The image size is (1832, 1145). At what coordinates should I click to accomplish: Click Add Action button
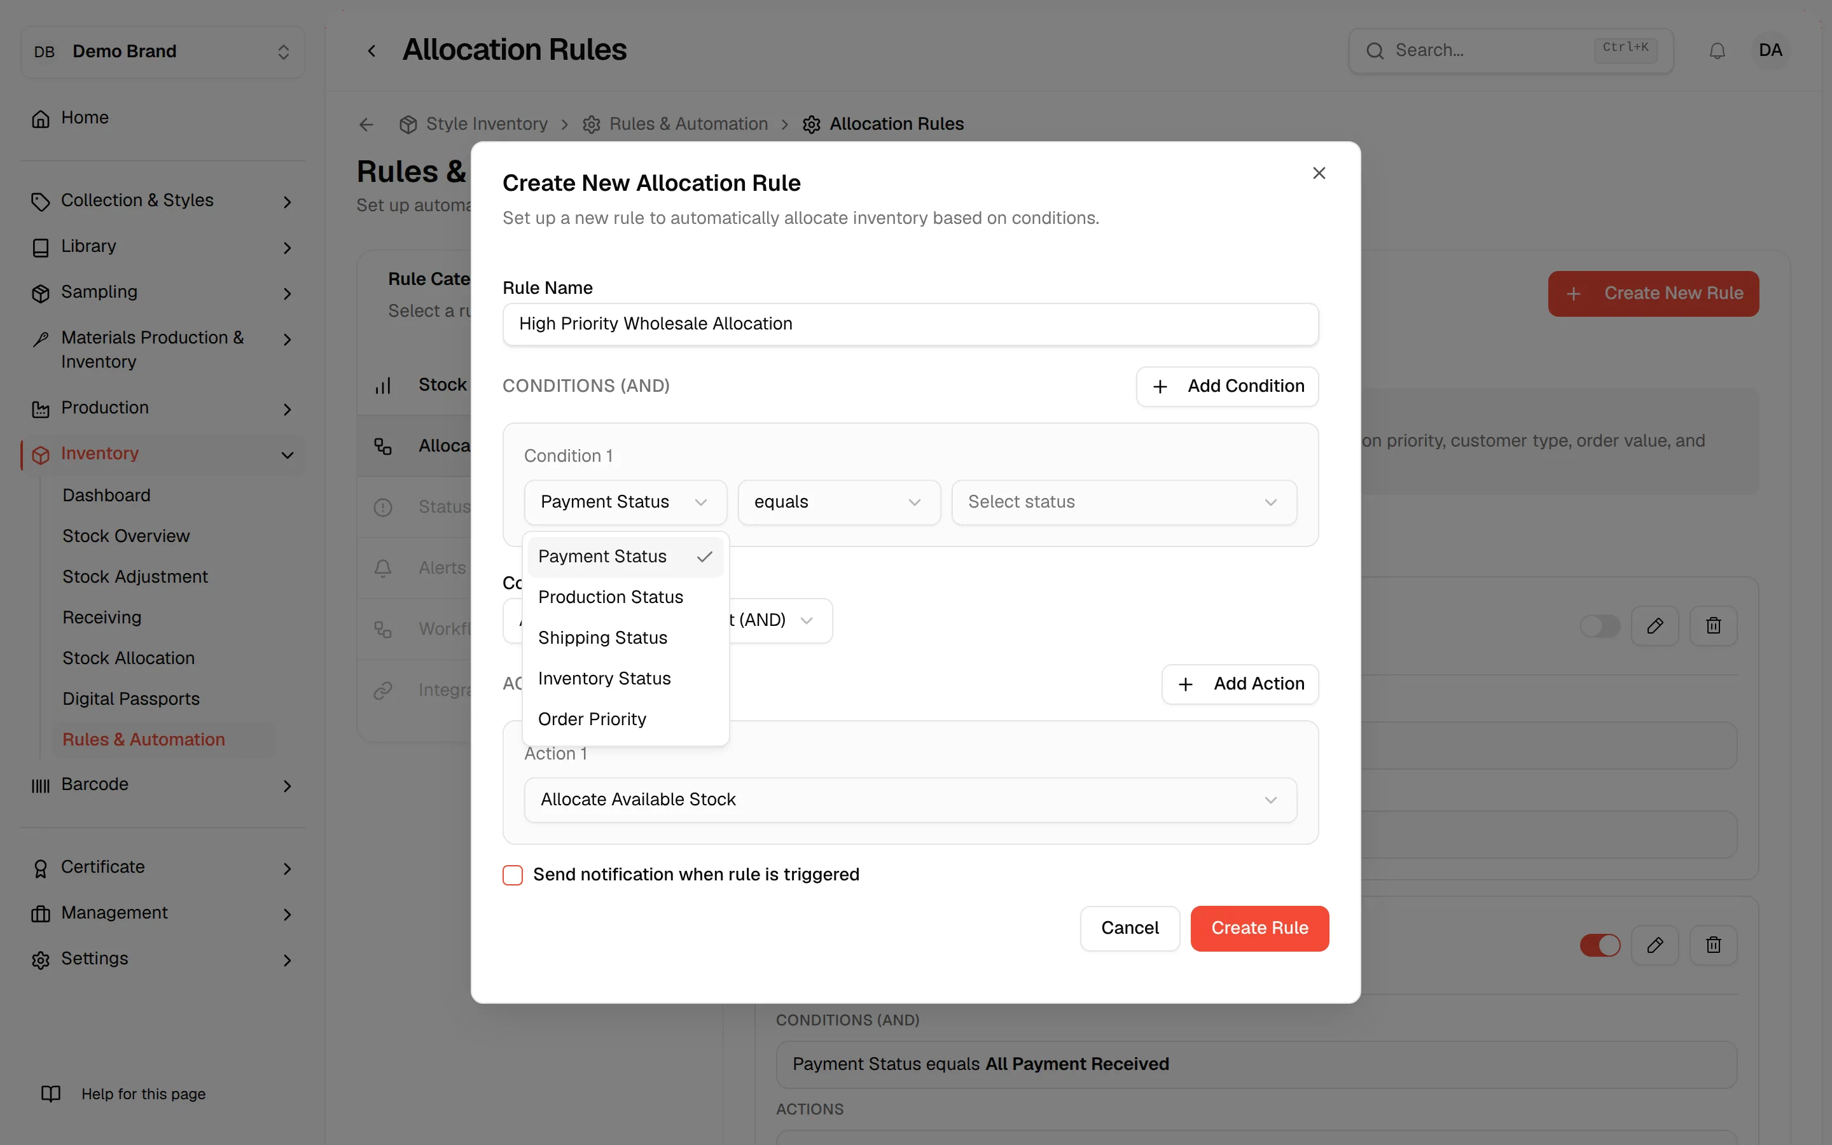coord(1239,684)
